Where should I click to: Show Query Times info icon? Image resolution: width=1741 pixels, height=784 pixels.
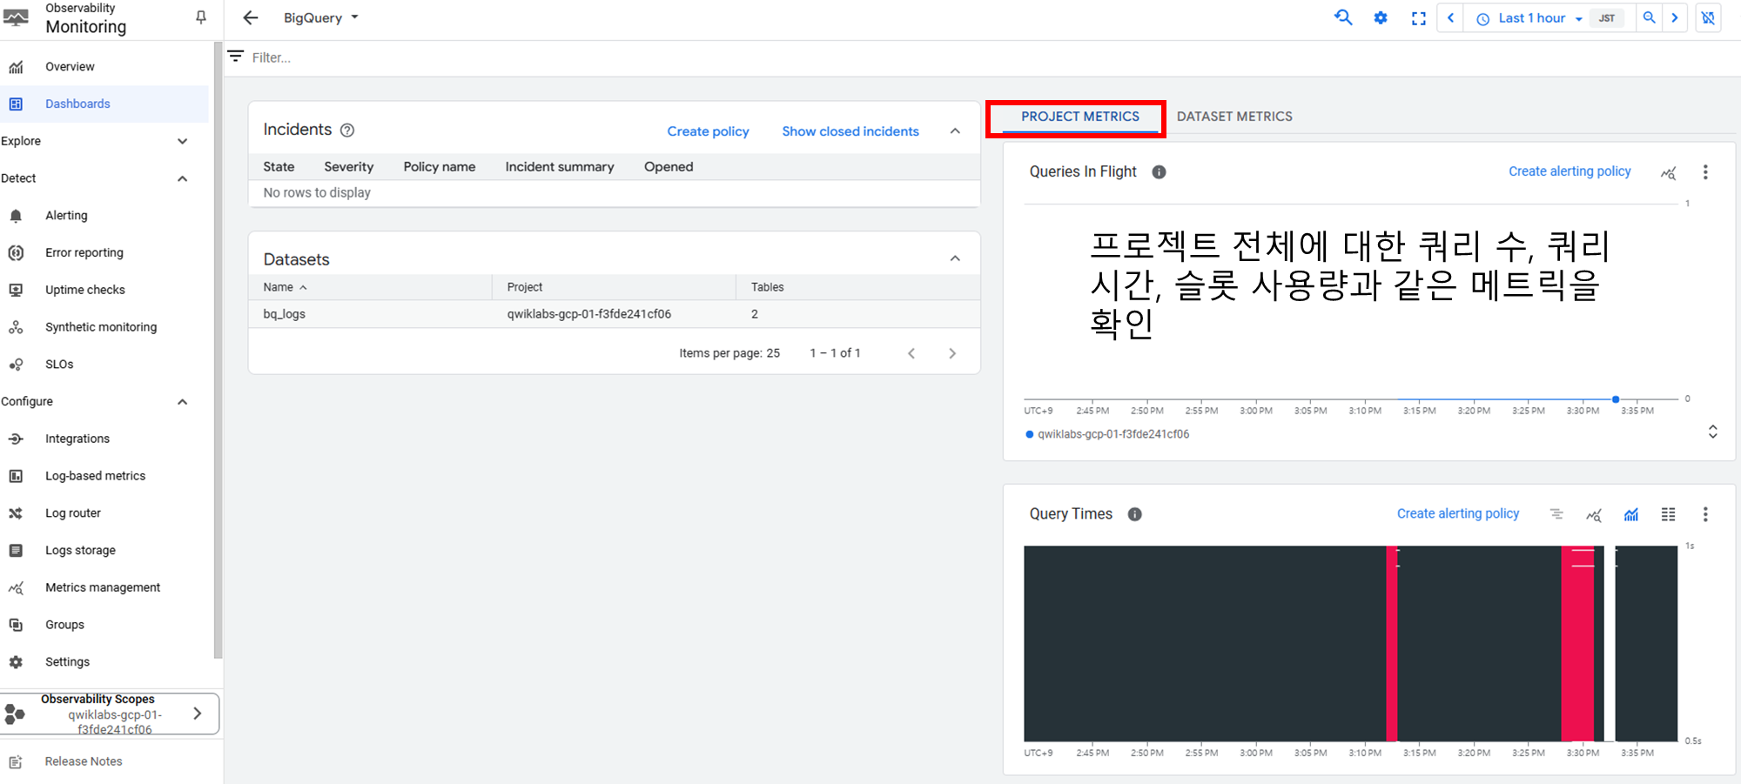pos(1134,514)
